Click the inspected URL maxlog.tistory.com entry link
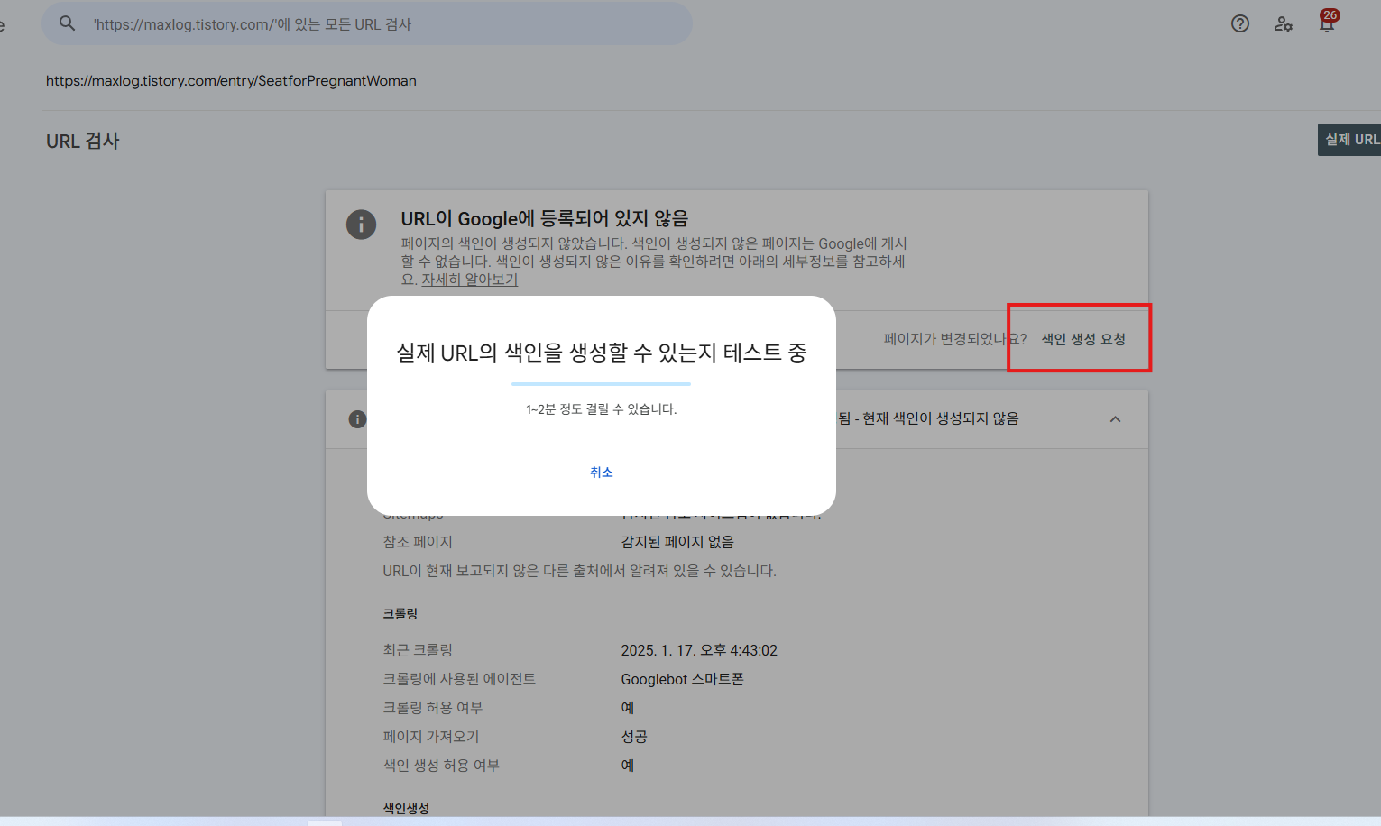1381x826 pixels. (231, 80)
